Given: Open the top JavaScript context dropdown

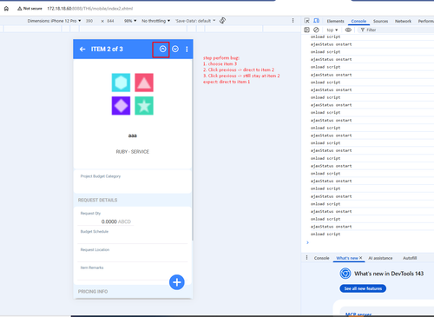Looking at the screenshot, I should click(332, 30).
